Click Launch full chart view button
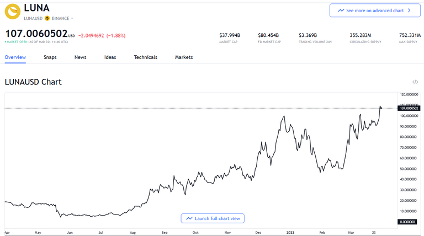424x236 pixels. pyautogui.click(x=213, y=218)
